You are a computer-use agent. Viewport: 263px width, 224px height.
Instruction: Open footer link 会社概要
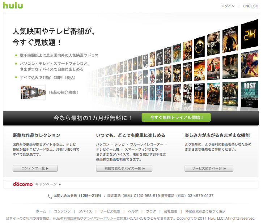point(171,211)
